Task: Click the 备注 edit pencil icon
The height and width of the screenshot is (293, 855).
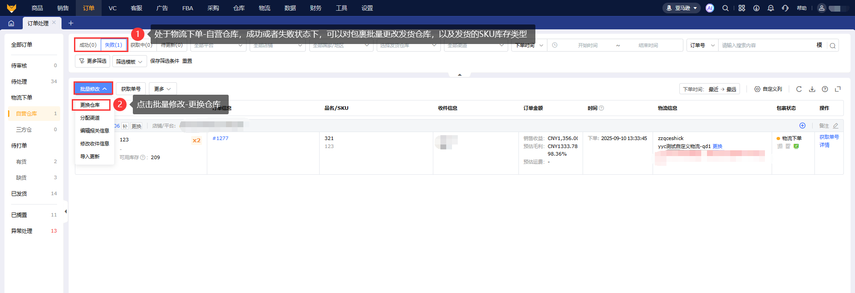Action: [x=836, y=126]
